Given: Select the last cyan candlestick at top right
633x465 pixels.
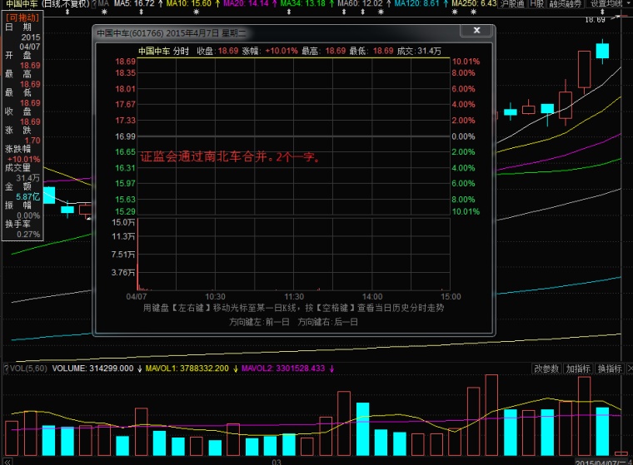Looking at the screenshot, I should point(601,50).
